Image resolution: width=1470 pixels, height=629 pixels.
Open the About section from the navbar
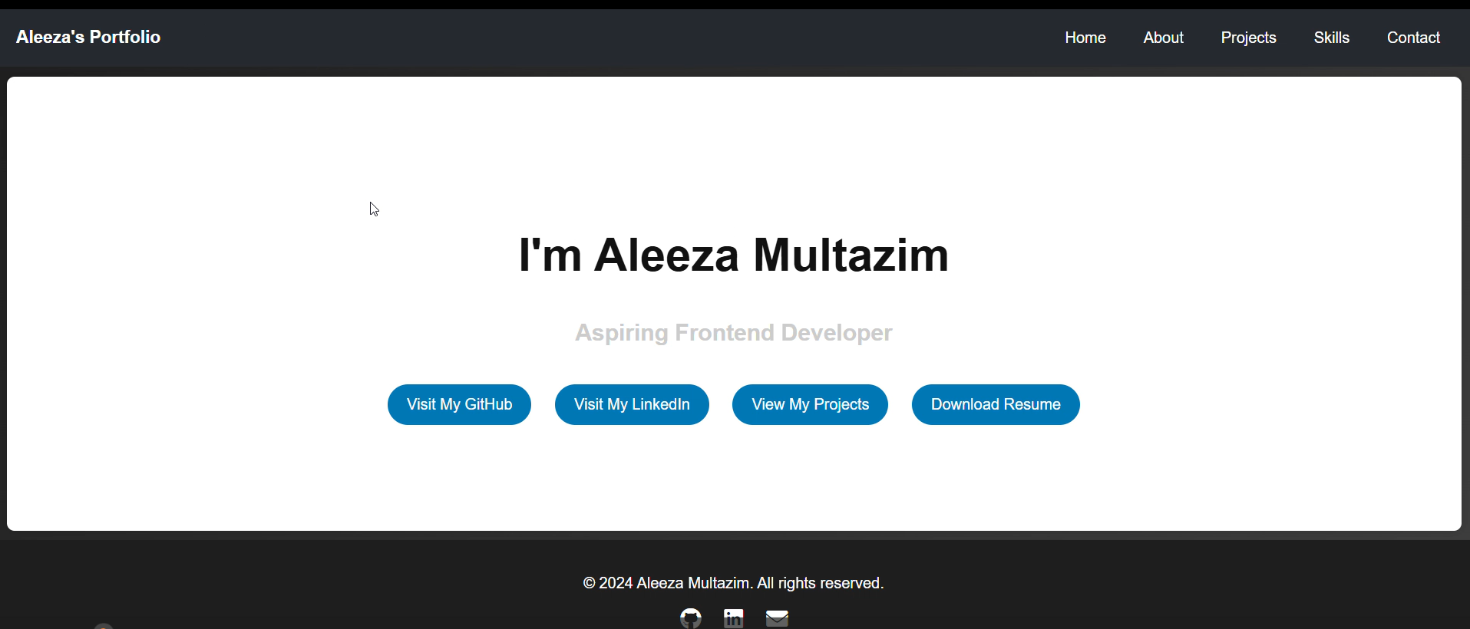click(1163, 37)
